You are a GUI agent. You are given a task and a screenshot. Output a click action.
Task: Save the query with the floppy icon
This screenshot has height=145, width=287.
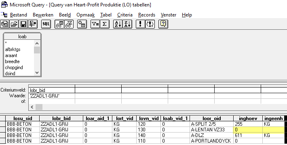tap(23, 24)
